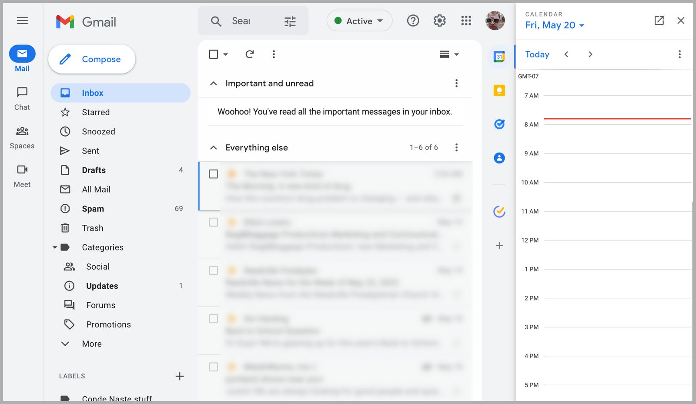Open the Active status dropdown
This screenshot has width=696, height=404.
(359, 21)
